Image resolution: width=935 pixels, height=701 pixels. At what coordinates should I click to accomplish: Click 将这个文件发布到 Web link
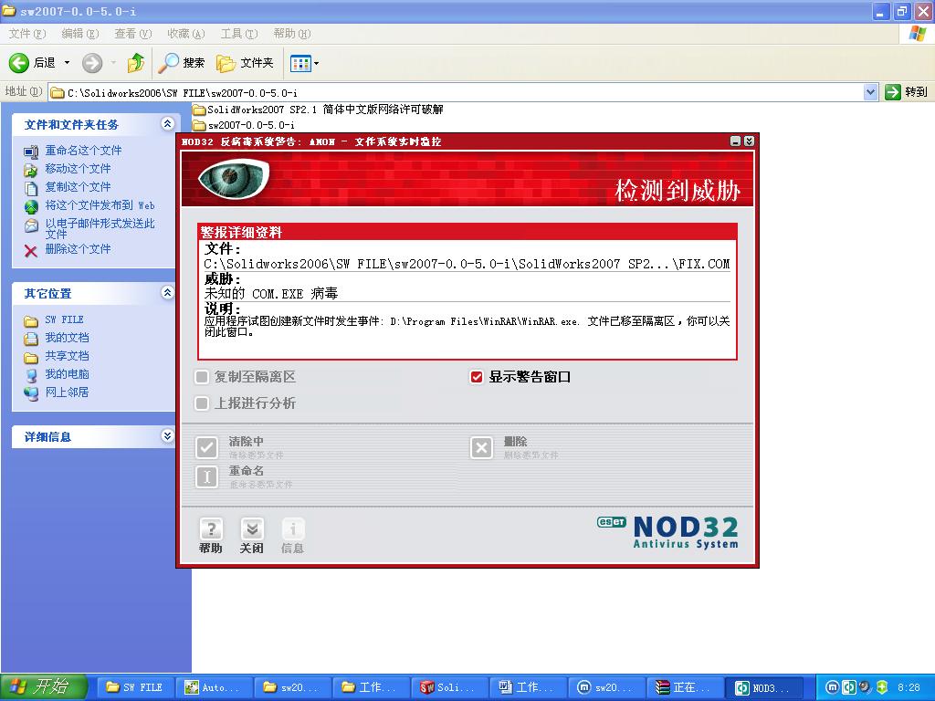pos(100,205)
